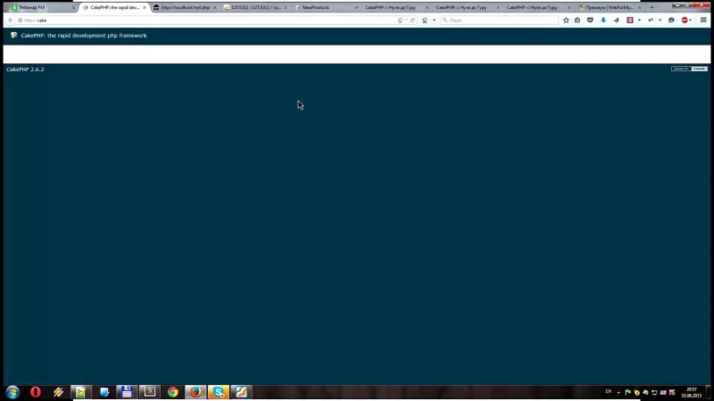Open dropdown arrow beside the home icon

coord(434,20)
